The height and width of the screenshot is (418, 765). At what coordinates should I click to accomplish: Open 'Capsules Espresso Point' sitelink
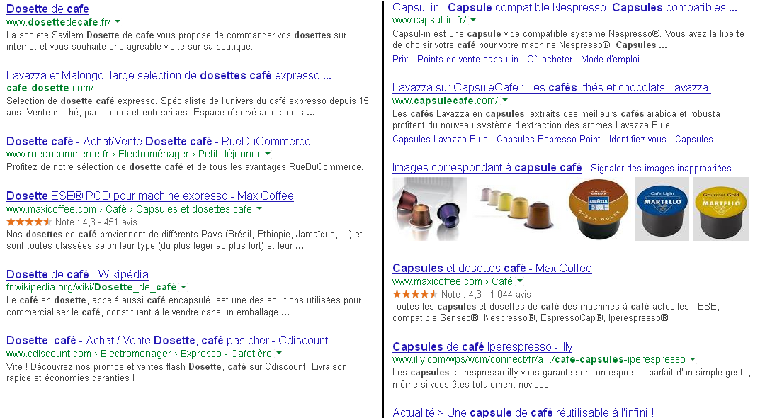click(548, 139)
